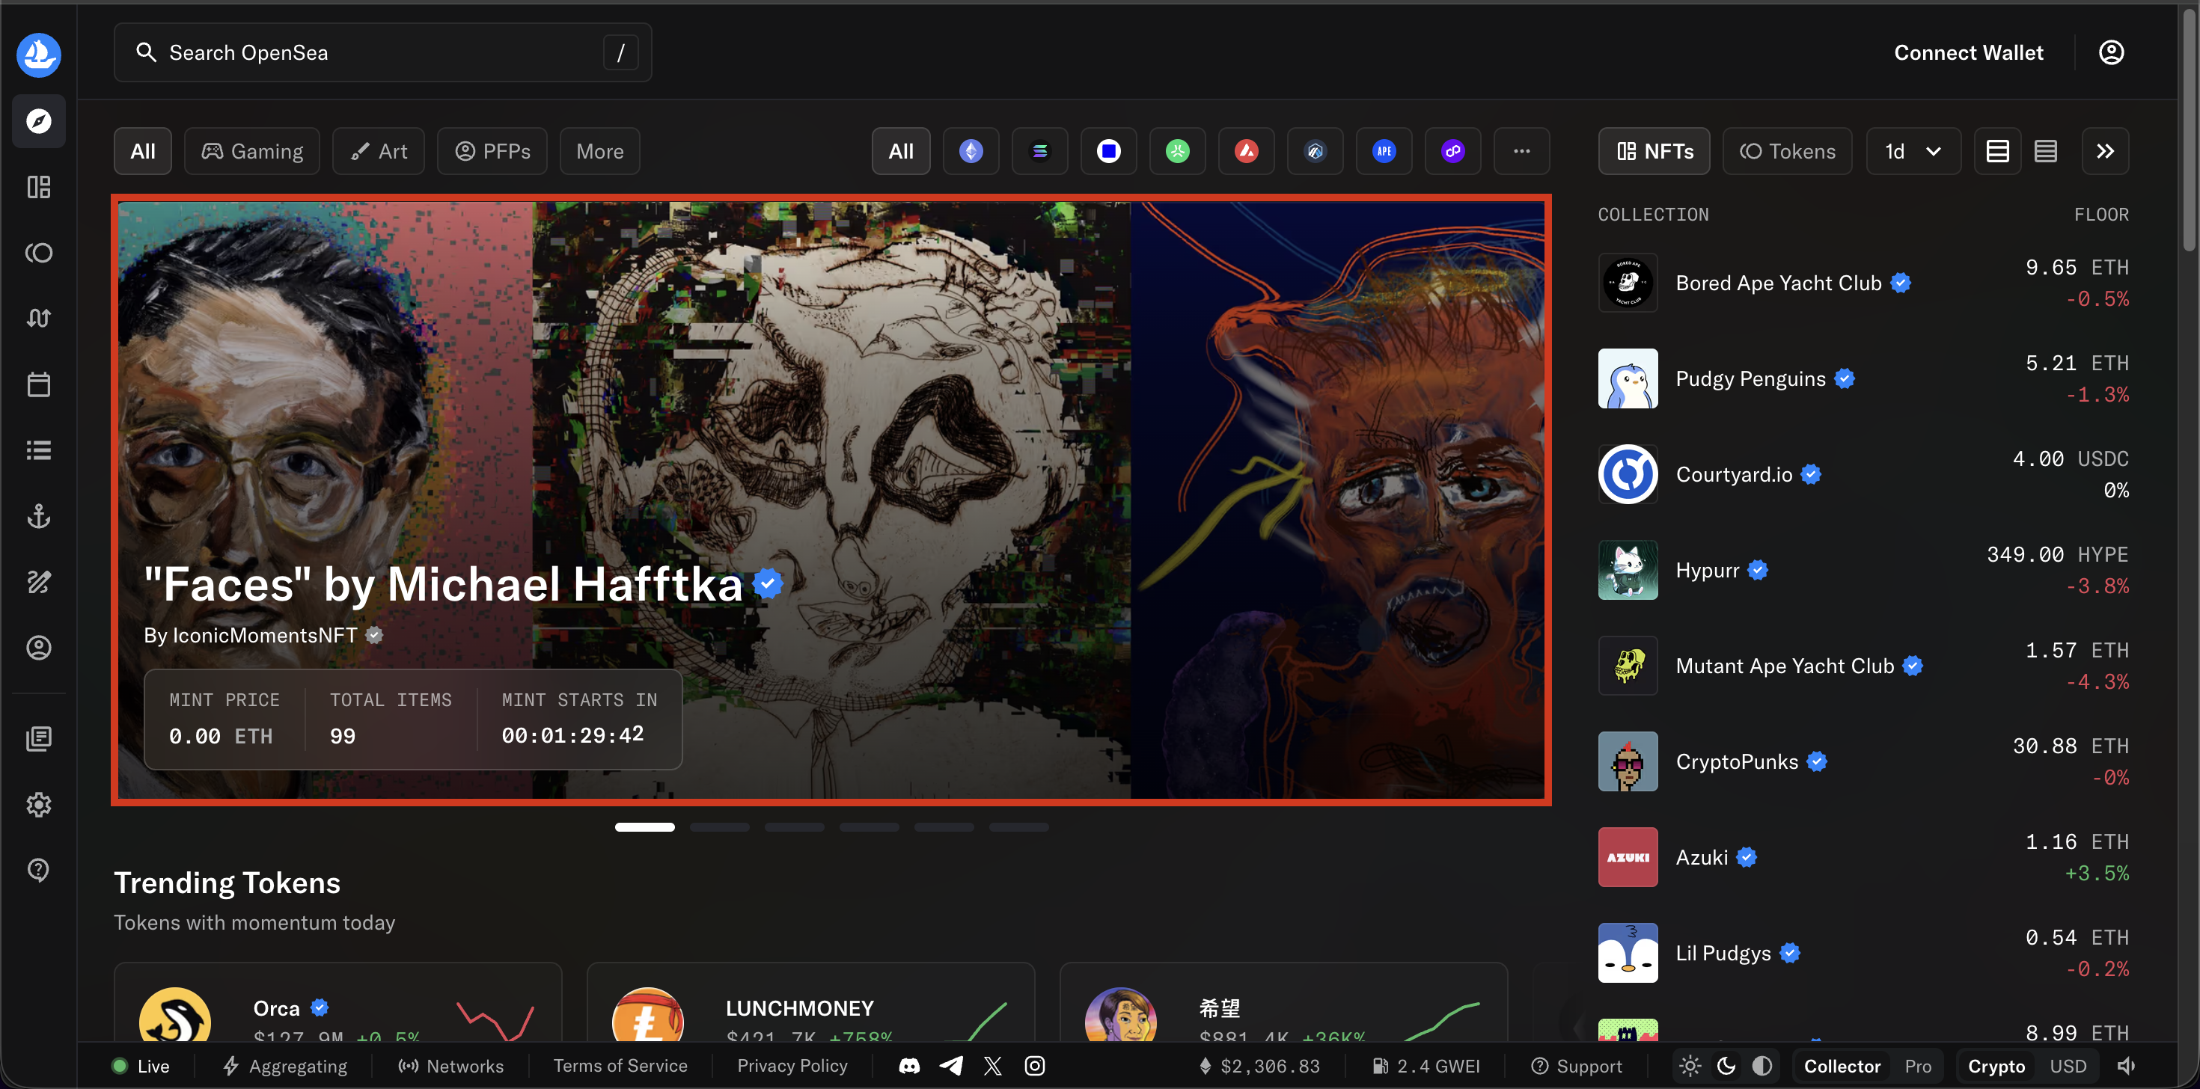
Task: Click Connect Wallet
Action: (1969, 53)
